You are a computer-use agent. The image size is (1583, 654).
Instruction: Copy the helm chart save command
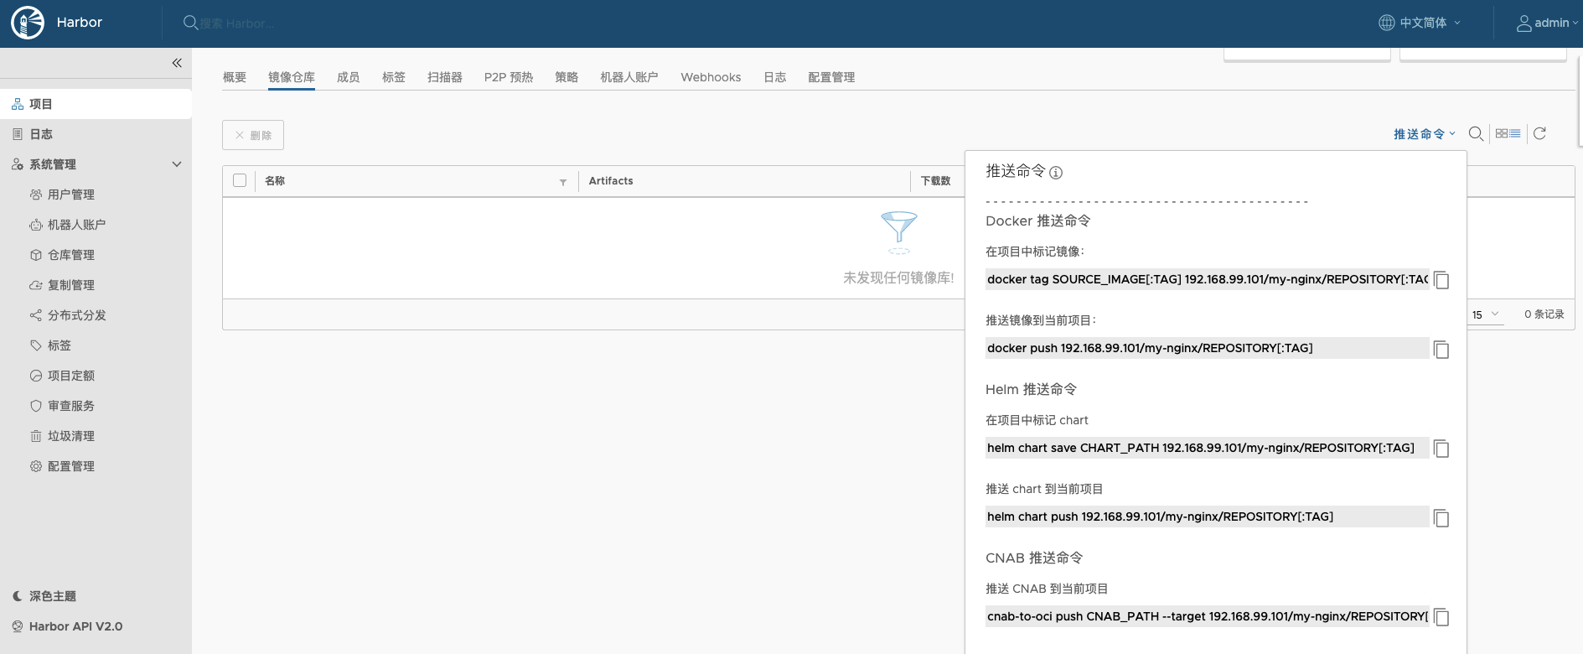1441,449
